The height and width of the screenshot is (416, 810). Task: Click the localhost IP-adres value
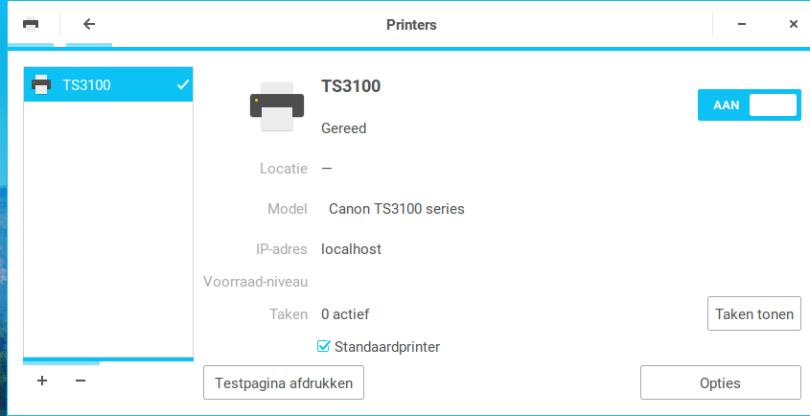(x=351, y=249)
